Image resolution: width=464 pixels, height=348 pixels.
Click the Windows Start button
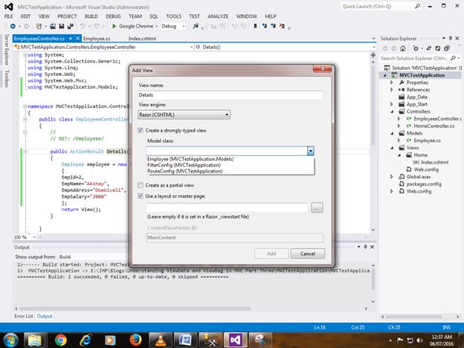pos(10,338)
